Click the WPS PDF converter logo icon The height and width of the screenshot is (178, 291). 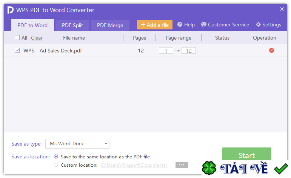(11, 10)
